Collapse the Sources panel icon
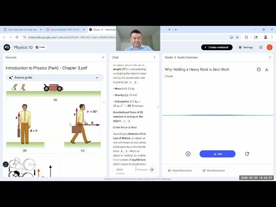This screenshot has height=207, width=276. point(103,57)
